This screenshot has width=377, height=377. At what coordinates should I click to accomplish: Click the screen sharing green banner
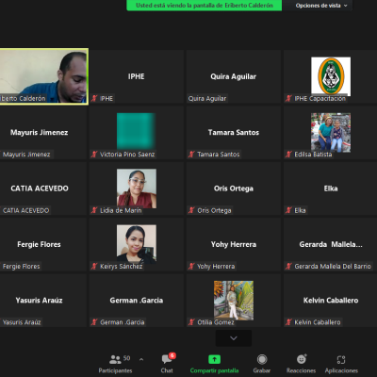click(205, 6)
